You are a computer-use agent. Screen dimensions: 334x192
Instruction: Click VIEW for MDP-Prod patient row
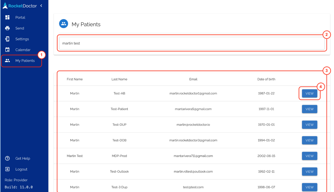[309, 156]
